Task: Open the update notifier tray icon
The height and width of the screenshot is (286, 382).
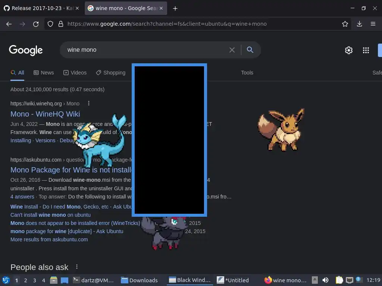Action: (x=358, y=280)
